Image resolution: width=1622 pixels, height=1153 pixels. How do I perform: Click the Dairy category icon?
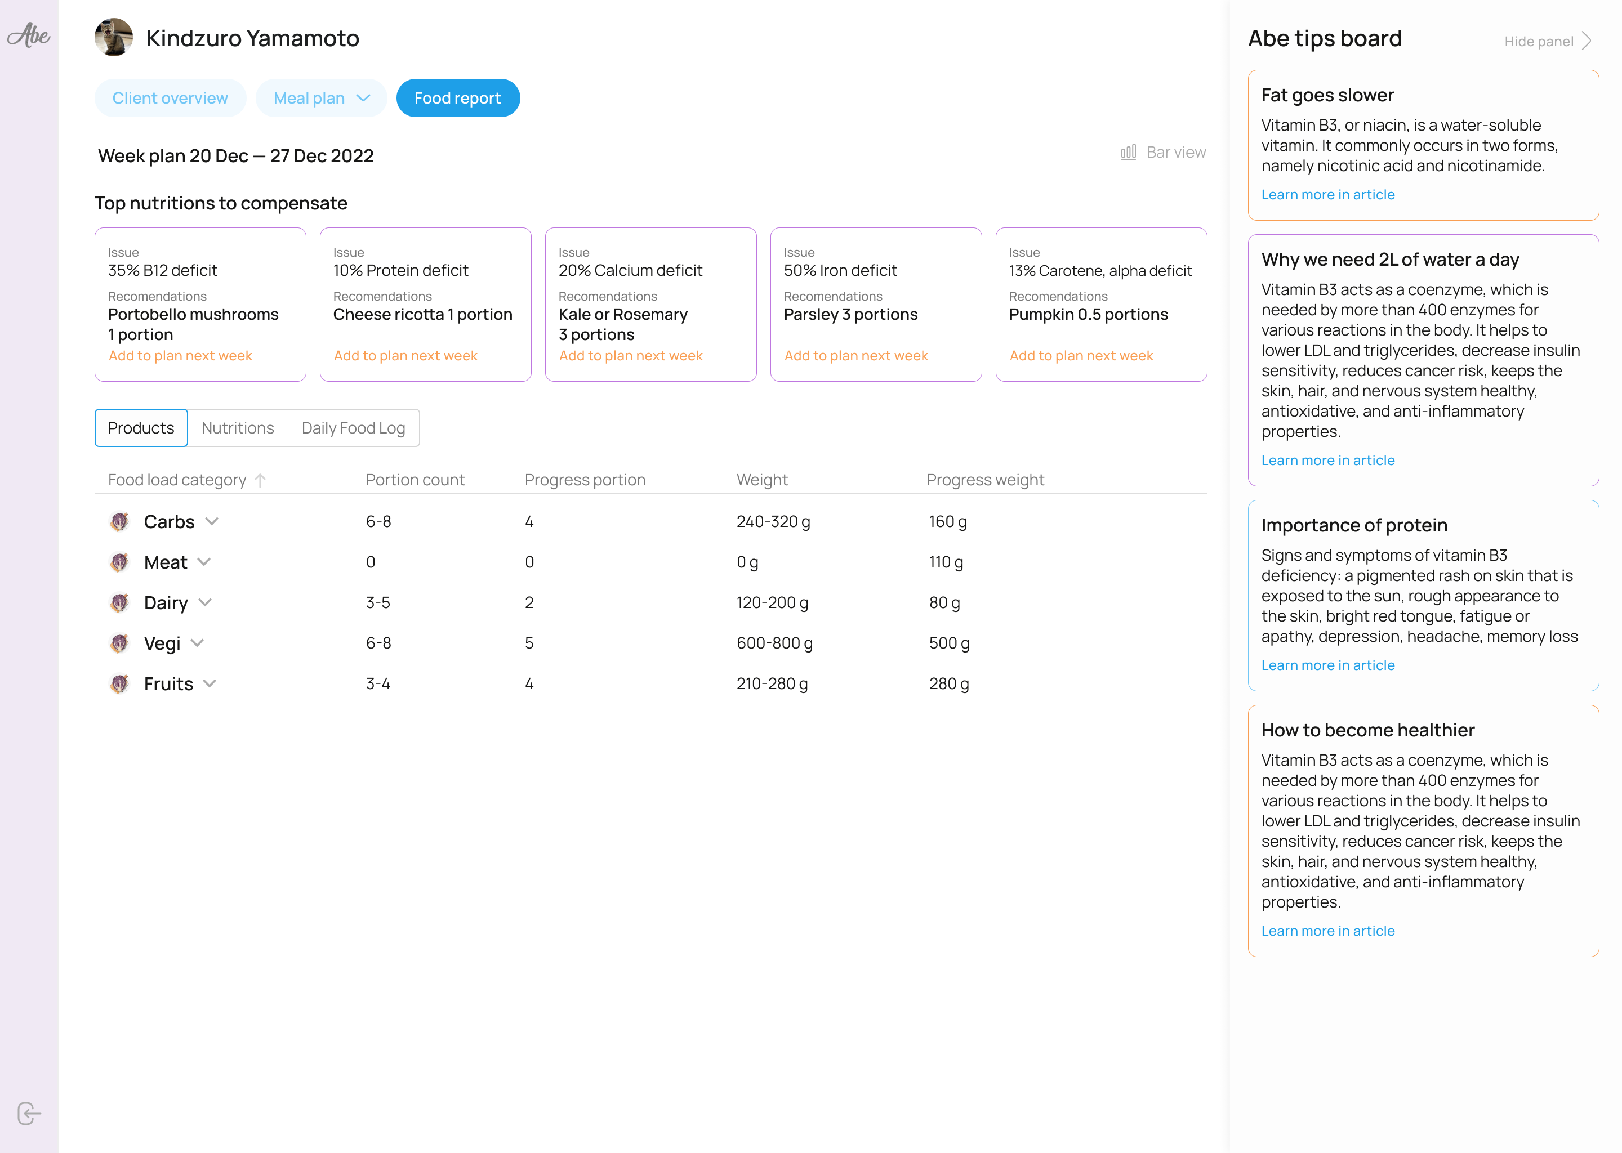[119, 603]
